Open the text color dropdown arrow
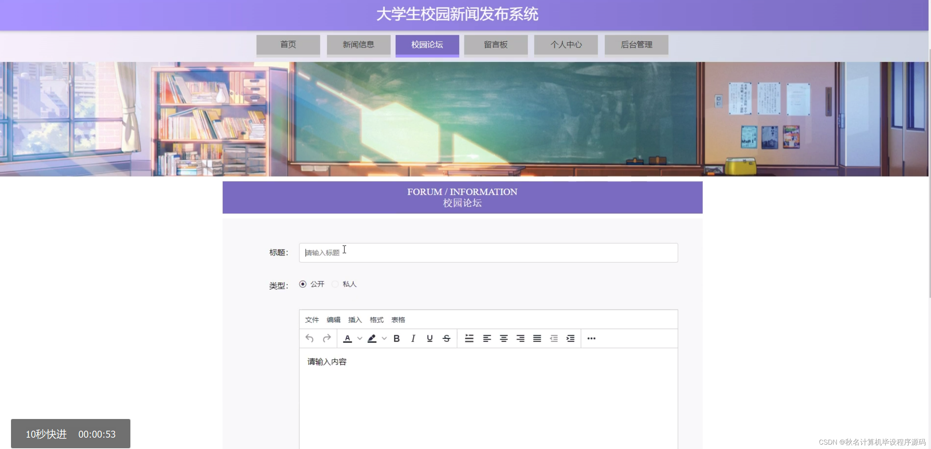This screenshot has height=449, width=931. click(359, 338)
